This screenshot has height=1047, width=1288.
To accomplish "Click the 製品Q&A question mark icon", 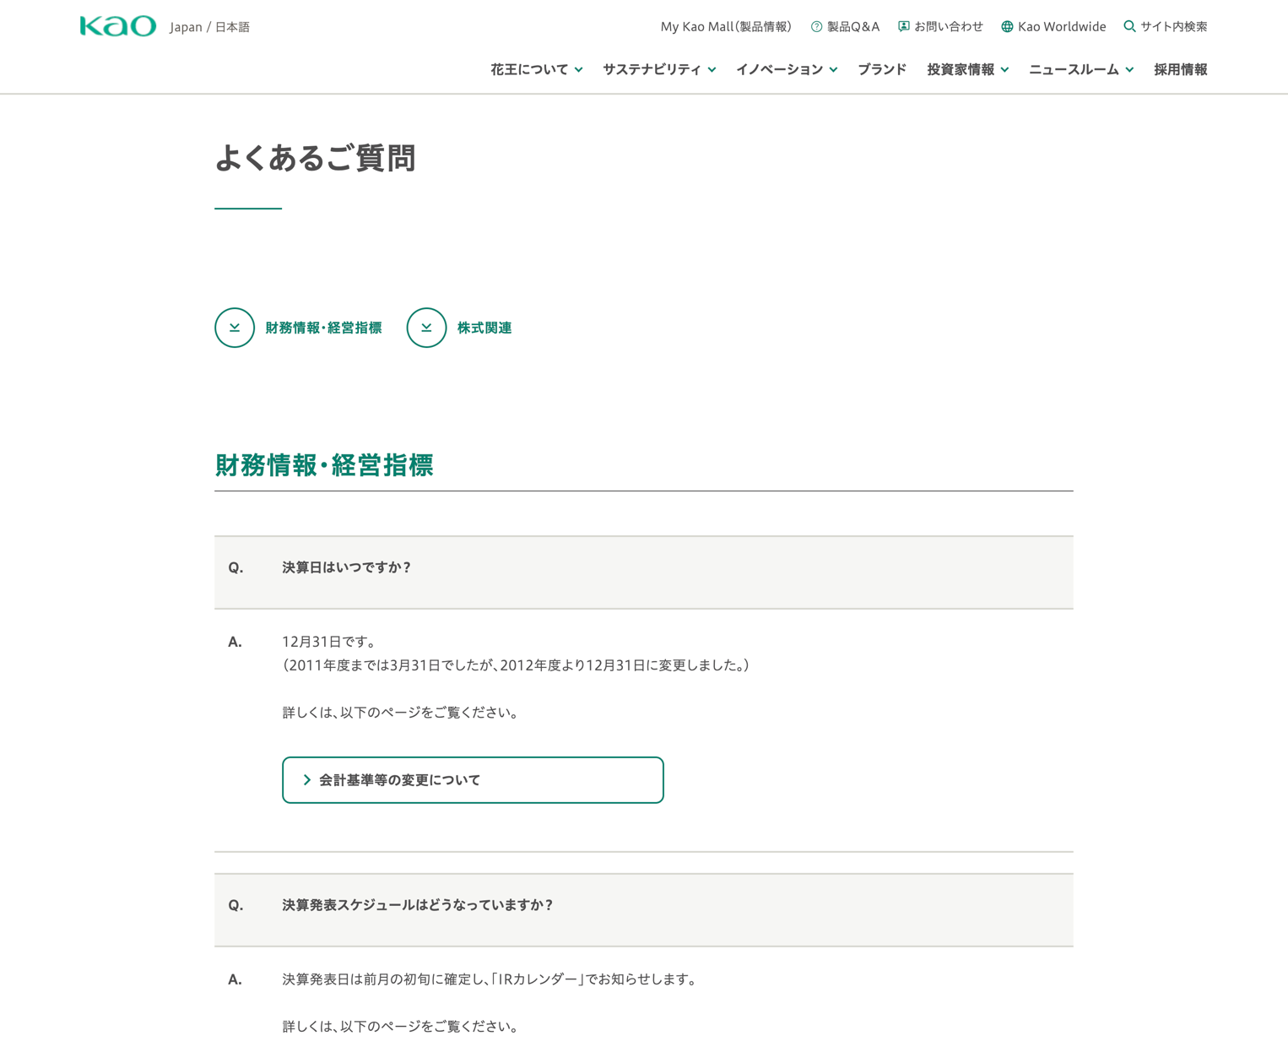I will [816, 27].
